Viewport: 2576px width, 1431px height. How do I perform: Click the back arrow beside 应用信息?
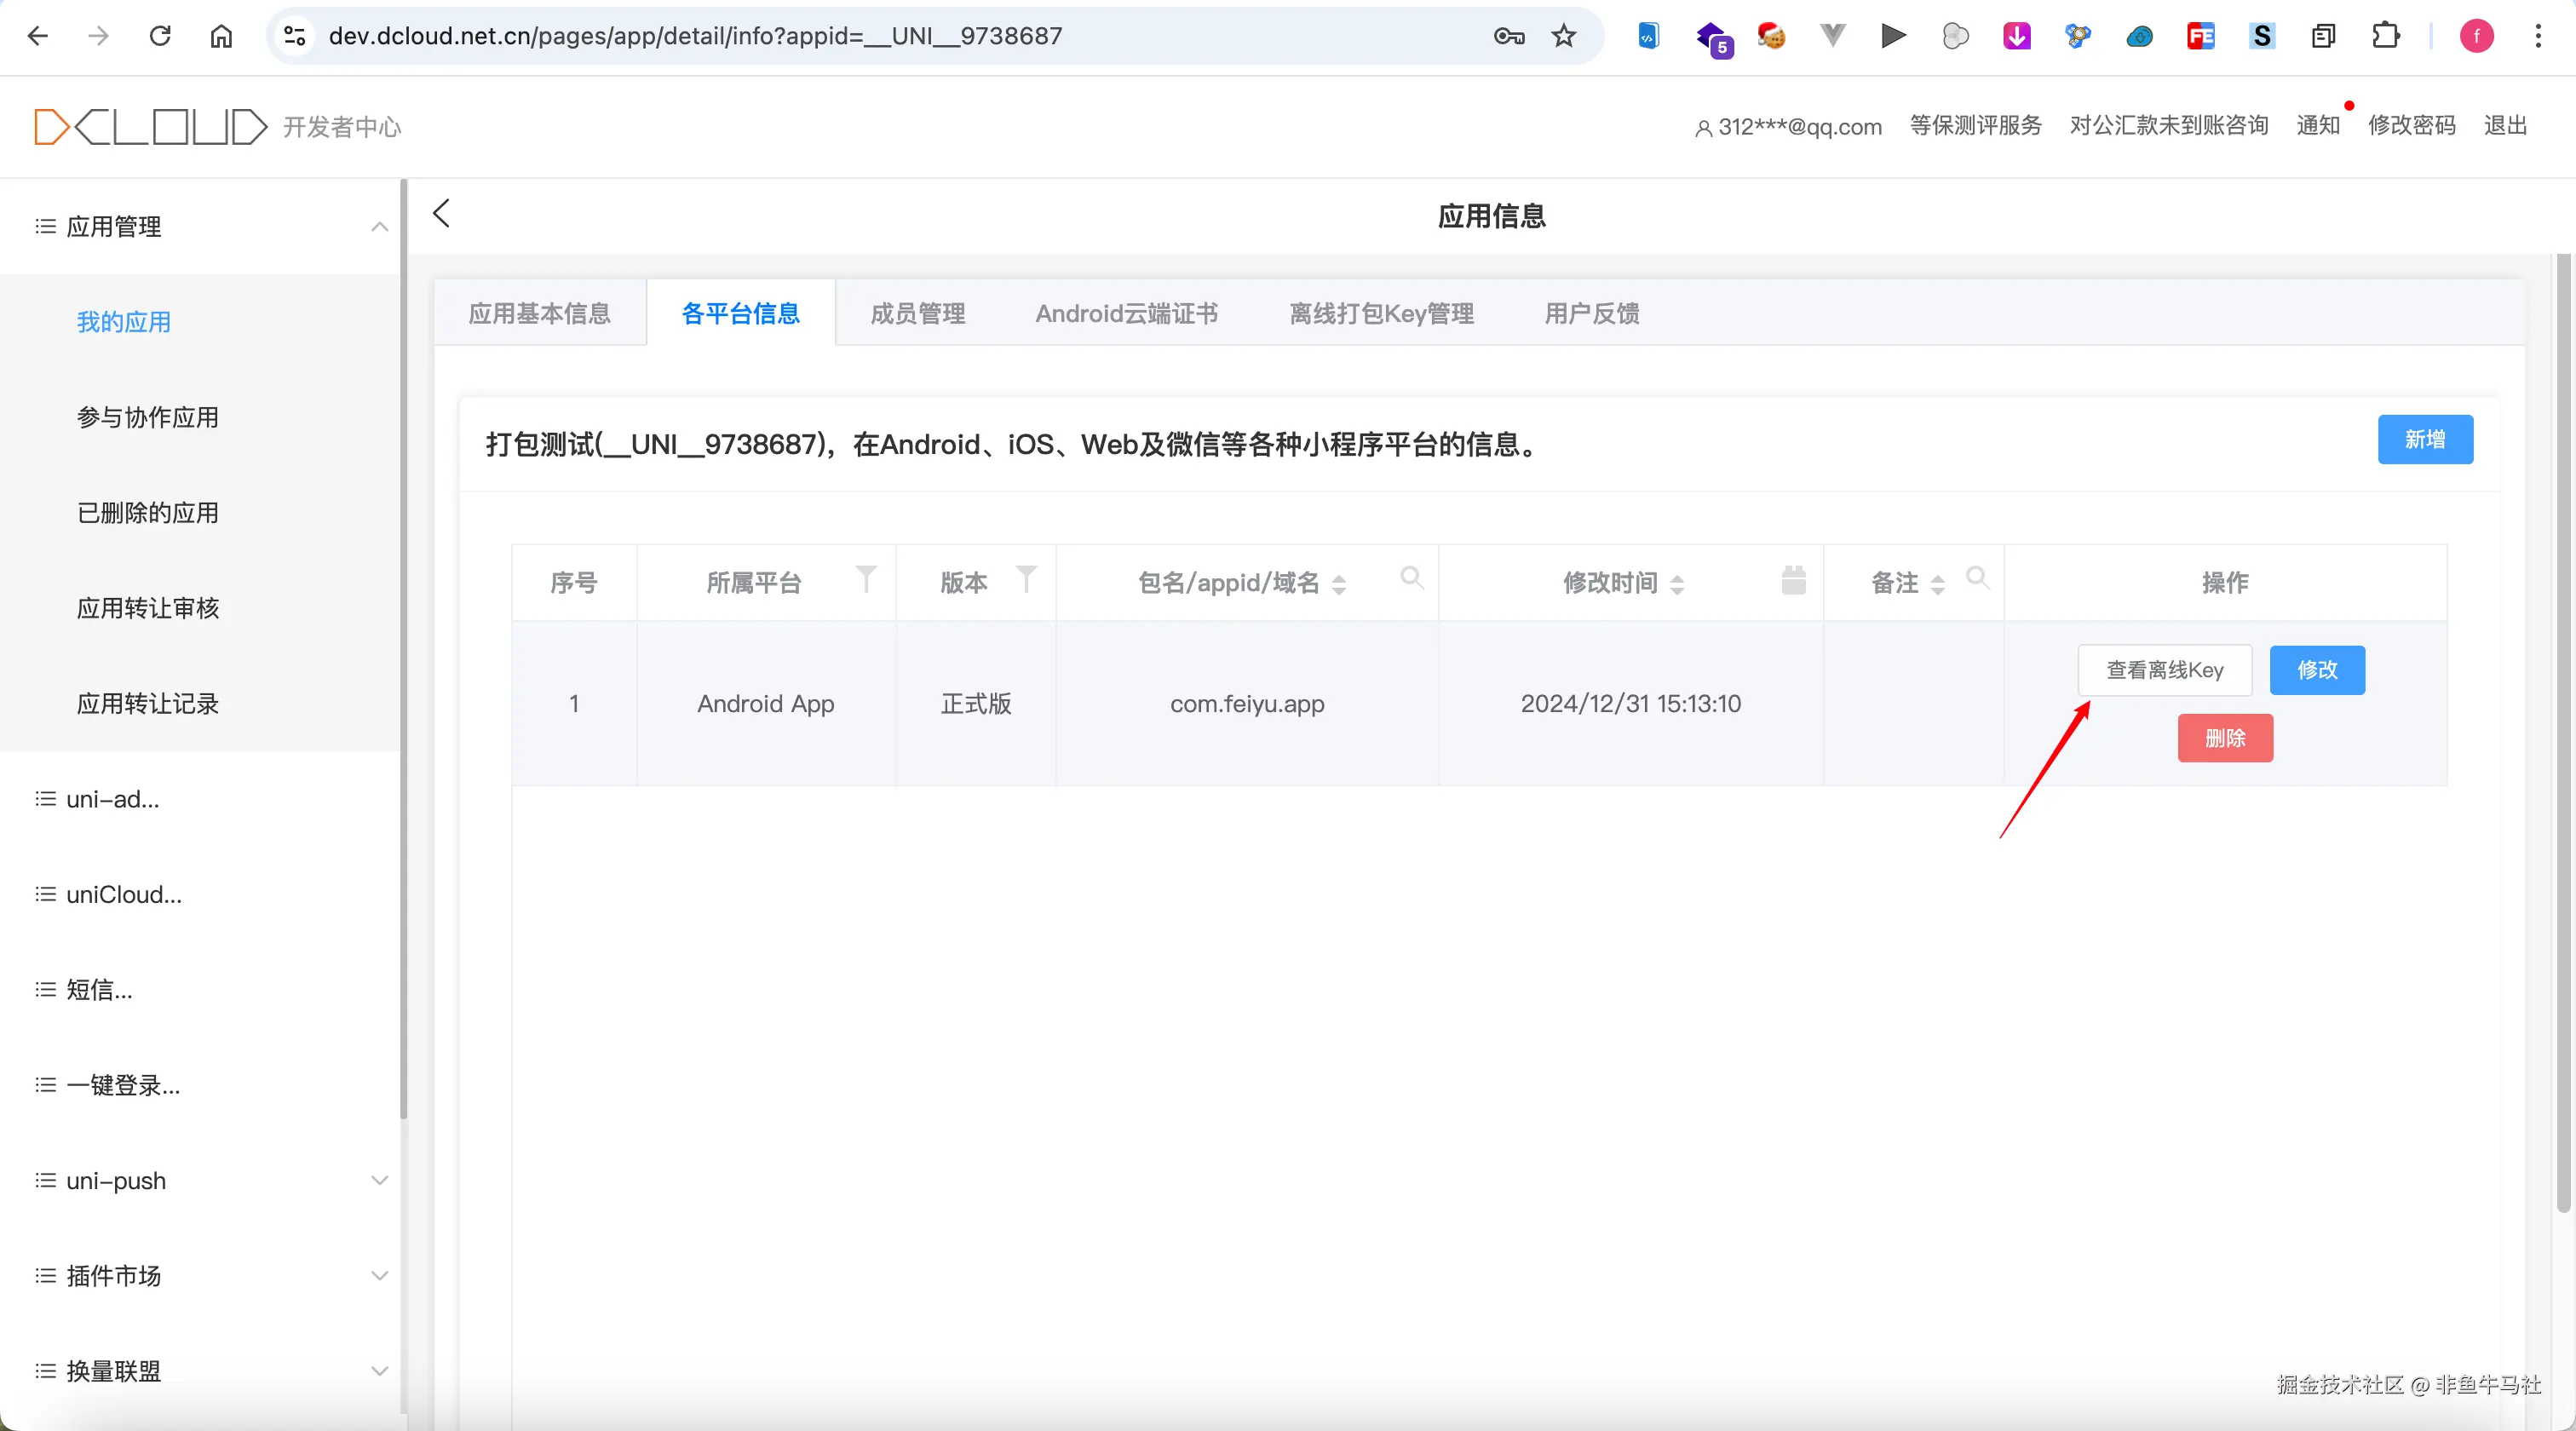(441, 213)
